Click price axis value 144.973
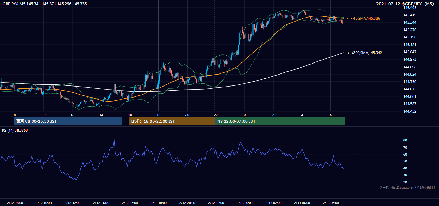 pos(410,59)
